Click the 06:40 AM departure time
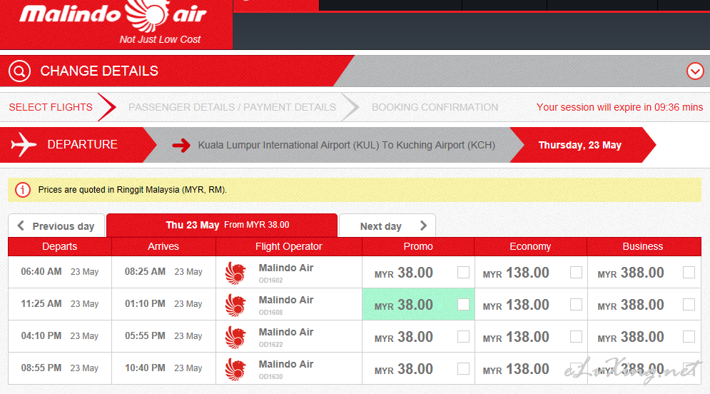Image resolution: width=710 pixels, height=394 pixels. (x=41, y=272)
